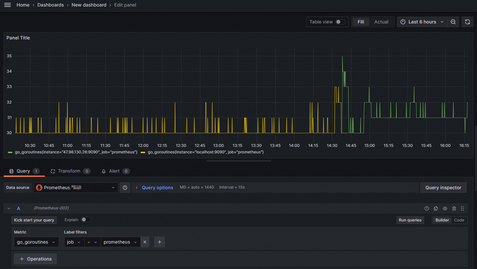Open Query inspector
The height and width of the screenshot is (269, 477).
[443, 188]
